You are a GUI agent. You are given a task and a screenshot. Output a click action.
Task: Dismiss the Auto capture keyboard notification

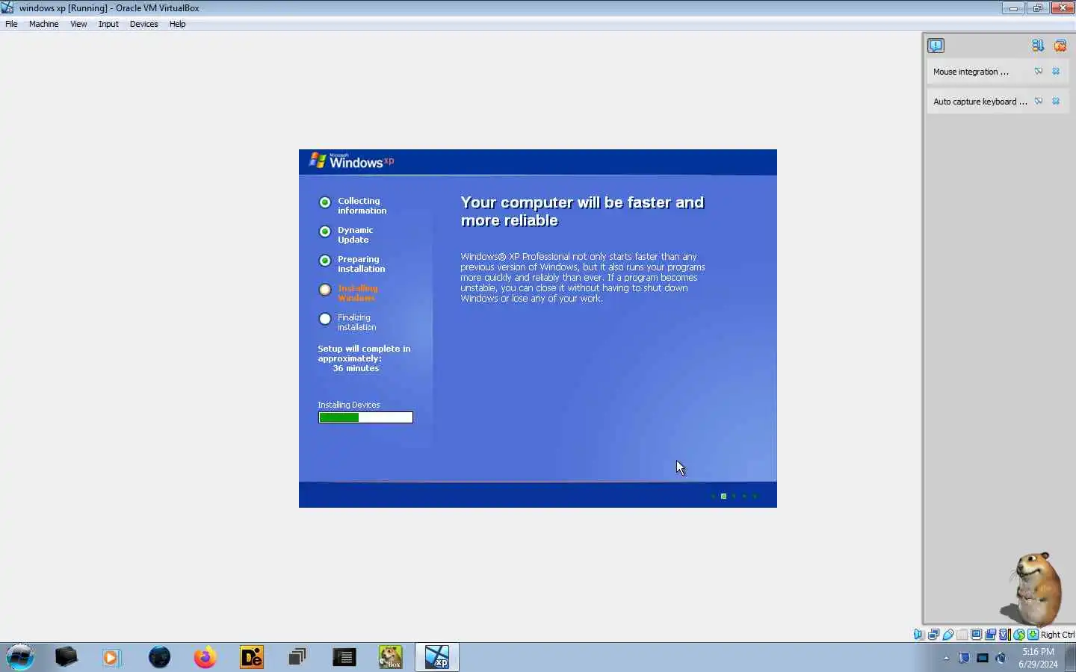[1056, 101]
